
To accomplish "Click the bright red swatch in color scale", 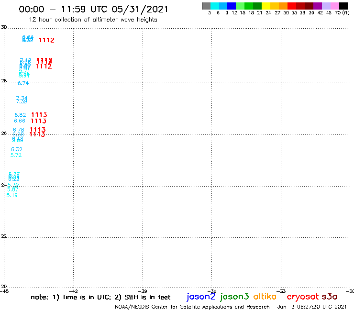I will coord(292,6).
